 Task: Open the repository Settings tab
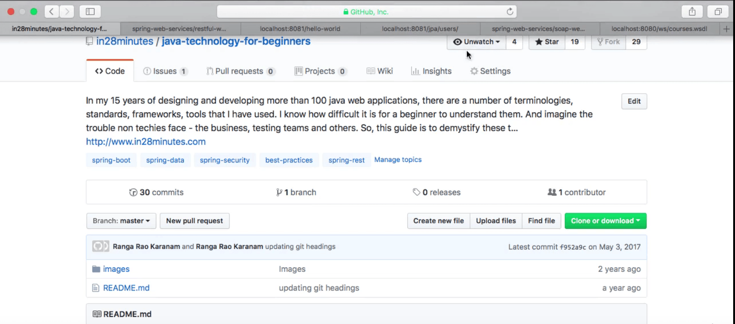click(x=491, y=71)
